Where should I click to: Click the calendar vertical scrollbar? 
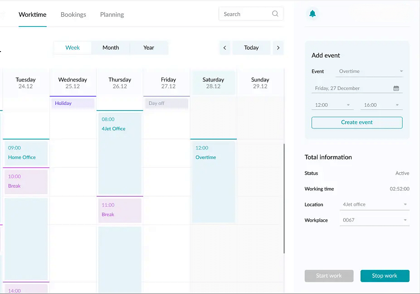click(x=284, y=198)
